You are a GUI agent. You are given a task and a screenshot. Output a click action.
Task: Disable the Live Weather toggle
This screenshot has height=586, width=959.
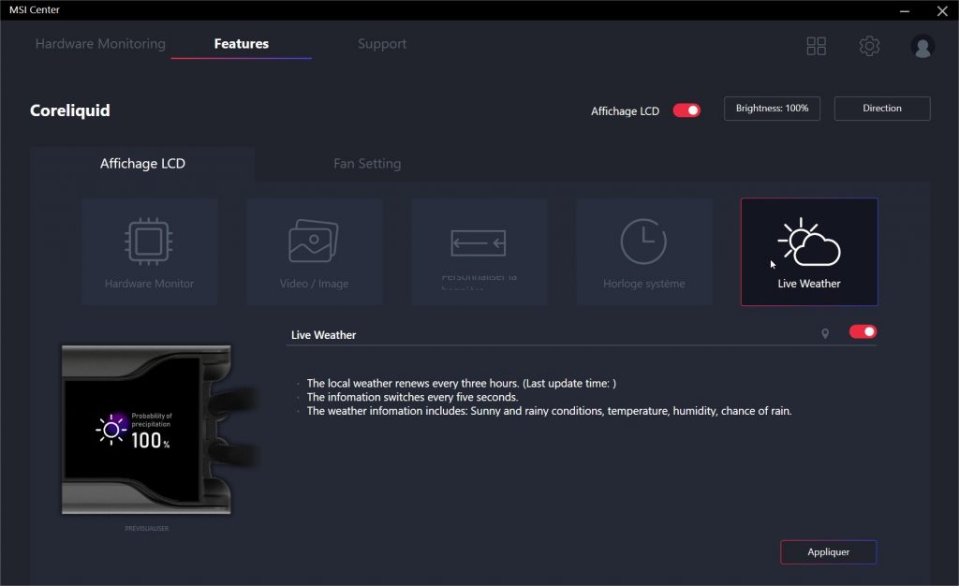pyautogui.click(x=863, y=331)
